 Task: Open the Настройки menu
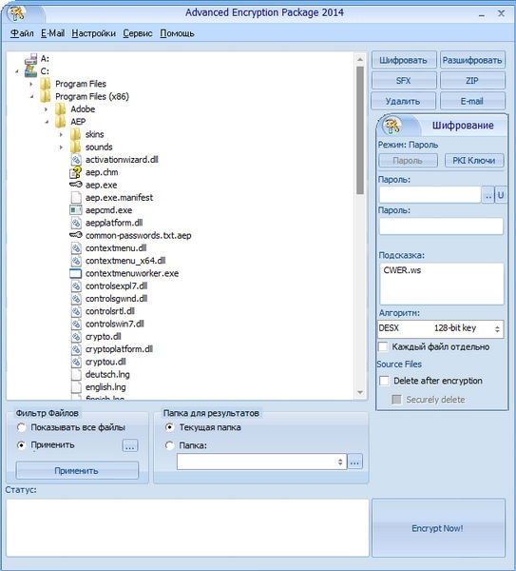coord(93,33)
